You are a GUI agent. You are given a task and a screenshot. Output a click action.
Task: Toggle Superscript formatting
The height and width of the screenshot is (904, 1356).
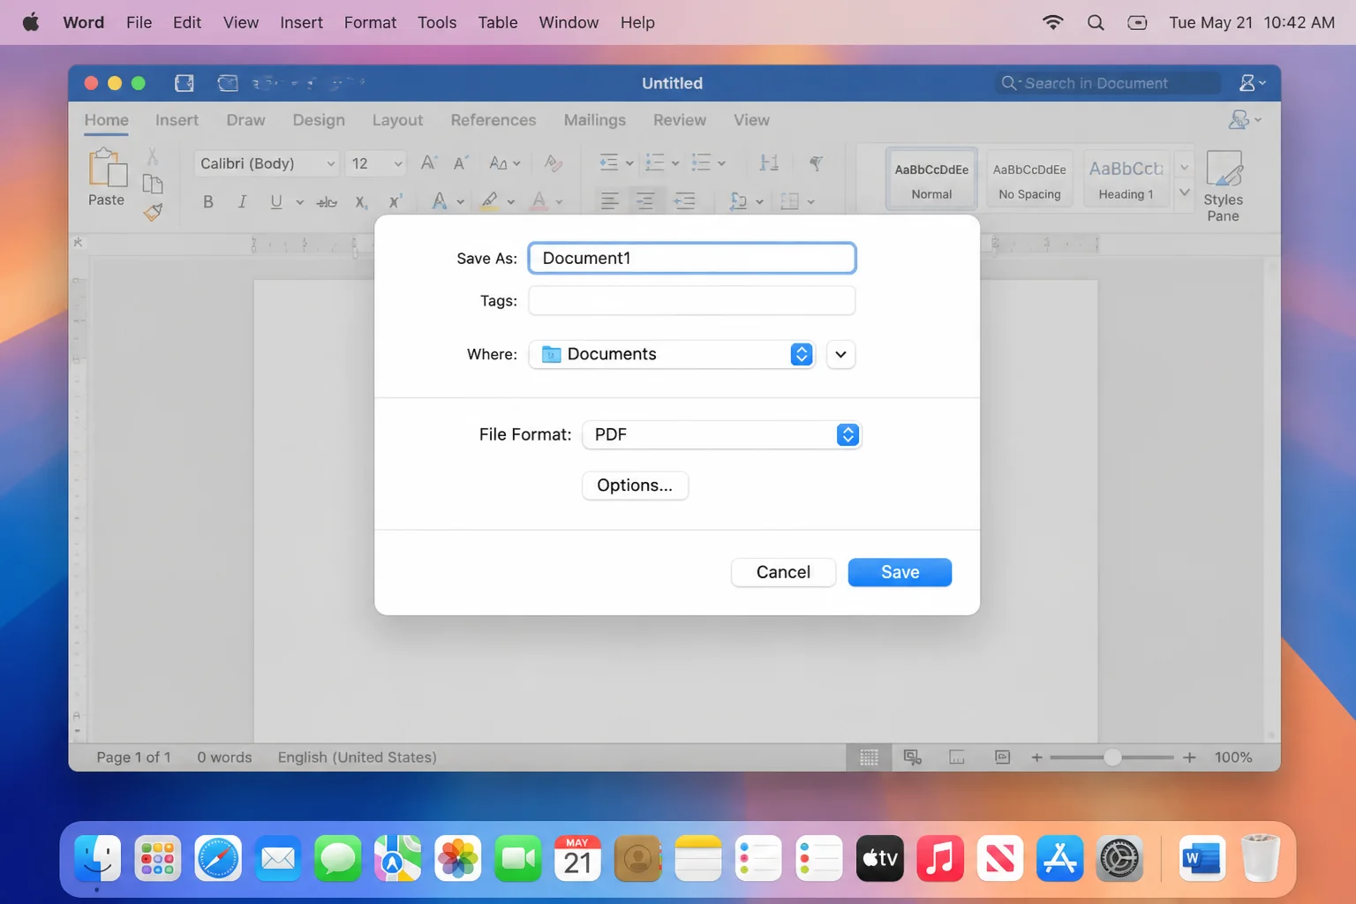pyautogui.click(x=395, y=201)
